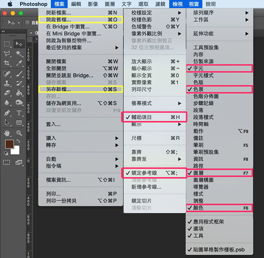The height and width of the screenshot is (258, 264).
Task: Tick the auto-select checkbox in options bar
Action: pyautogui.click(x=27, y=22)
